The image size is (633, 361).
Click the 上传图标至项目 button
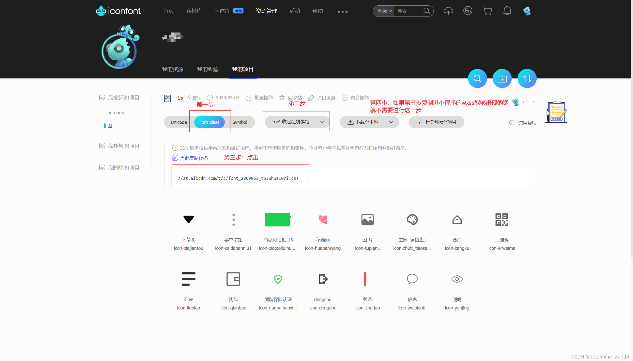pos(436,122)
